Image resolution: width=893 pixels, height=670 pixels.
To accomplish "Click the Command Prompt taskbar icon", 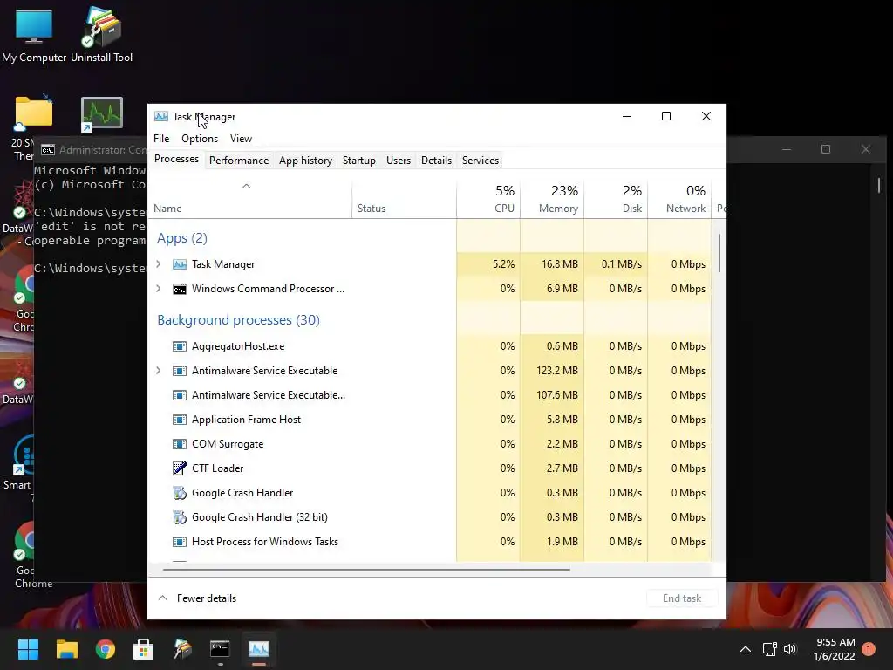I will tap(220, 648).
